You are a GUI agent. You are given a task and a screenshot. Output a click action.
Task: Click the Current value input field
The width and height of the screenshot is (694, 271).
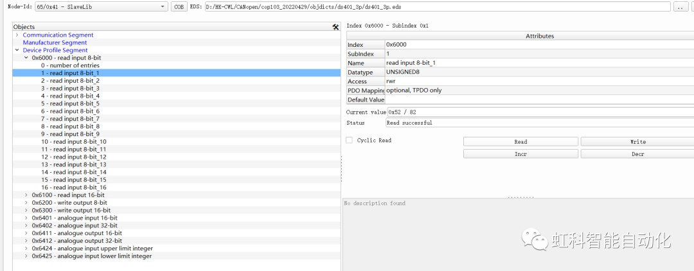click(540, 112)
